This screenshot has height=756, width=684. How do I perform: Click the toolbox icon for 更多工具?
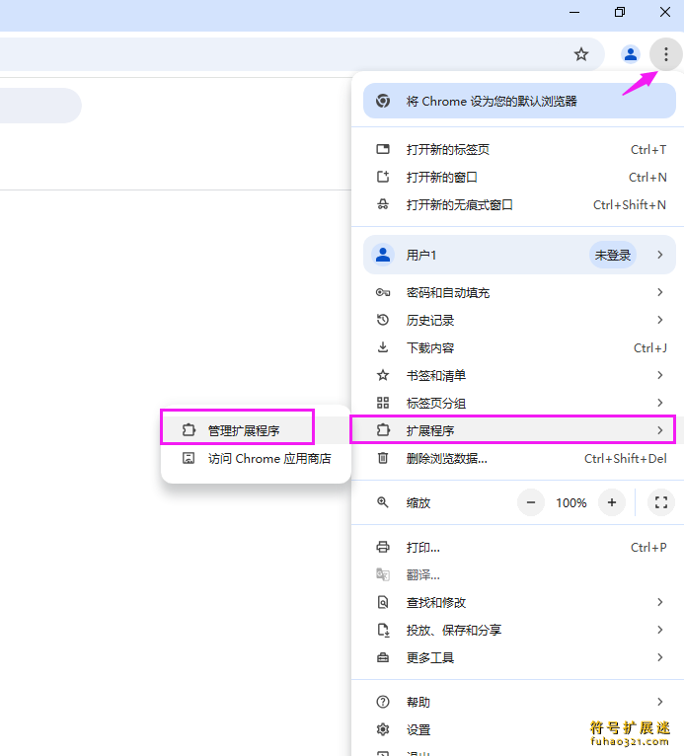[x=383, y=657]
